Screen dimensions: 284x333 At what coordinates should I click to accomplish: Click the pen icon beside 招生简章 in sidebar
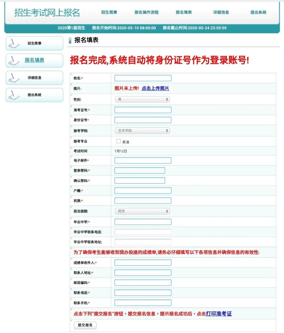[14, 44]
